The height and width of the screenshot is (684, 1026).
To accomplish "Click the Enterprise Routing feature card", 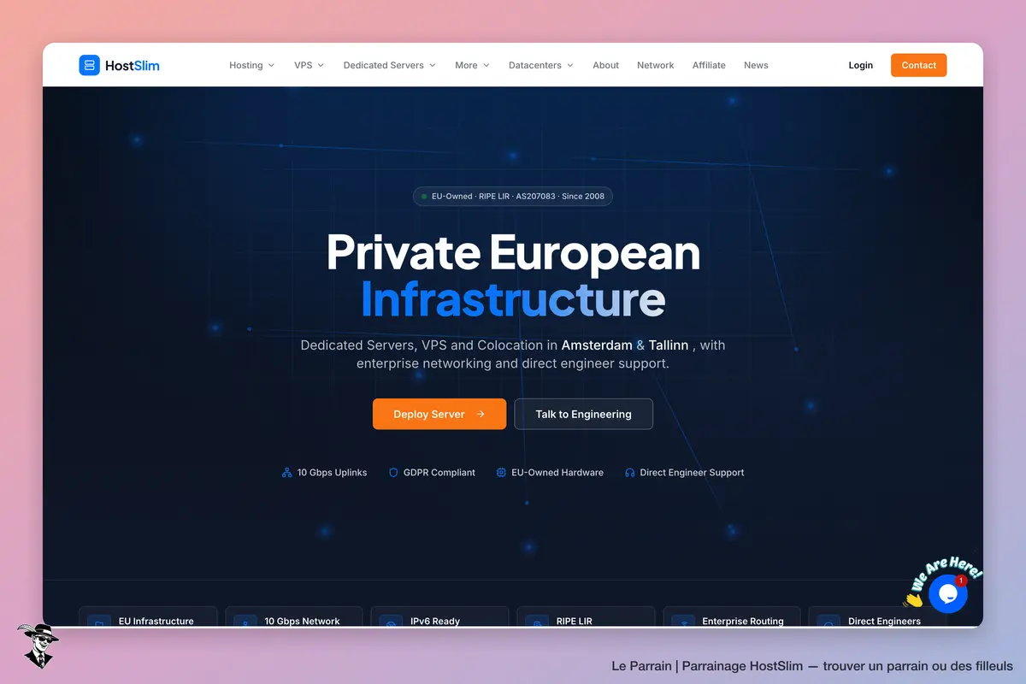I will point(732,617).
